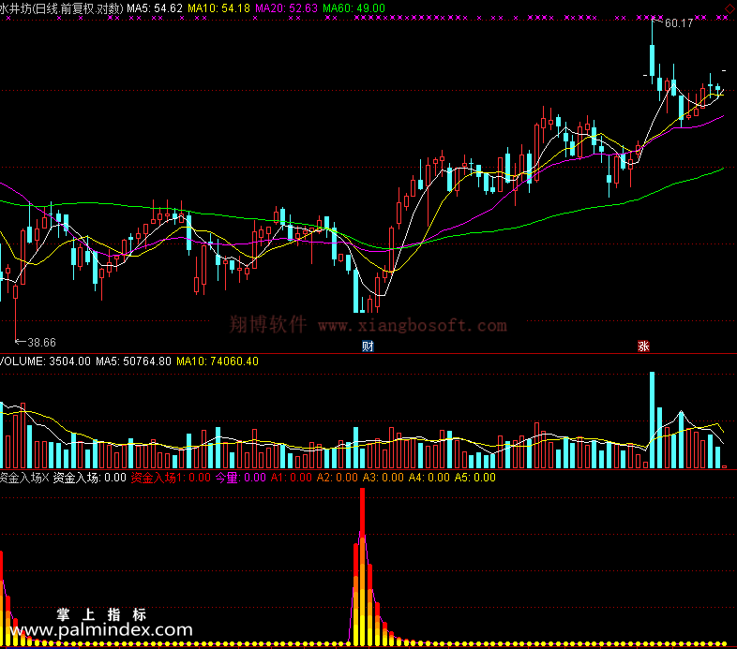Click the MA5: 54.62 price indicator label
The height and width of the screenshot is (649, 737).
point(155,8)
